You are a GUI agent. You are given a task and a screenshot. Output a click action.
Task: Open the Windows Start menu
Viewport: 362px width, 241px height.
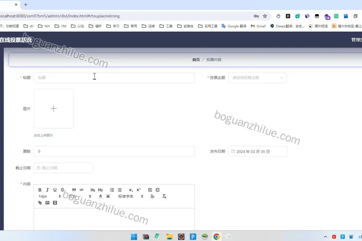134,236
